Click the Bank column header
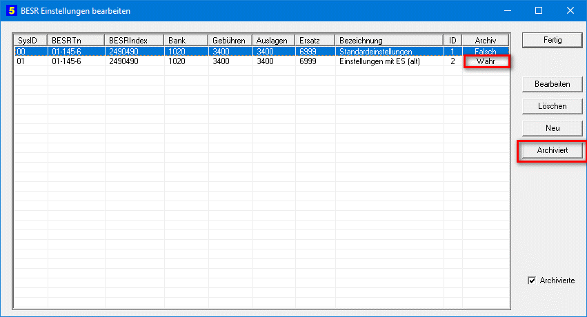 click(x=186, y=41)
